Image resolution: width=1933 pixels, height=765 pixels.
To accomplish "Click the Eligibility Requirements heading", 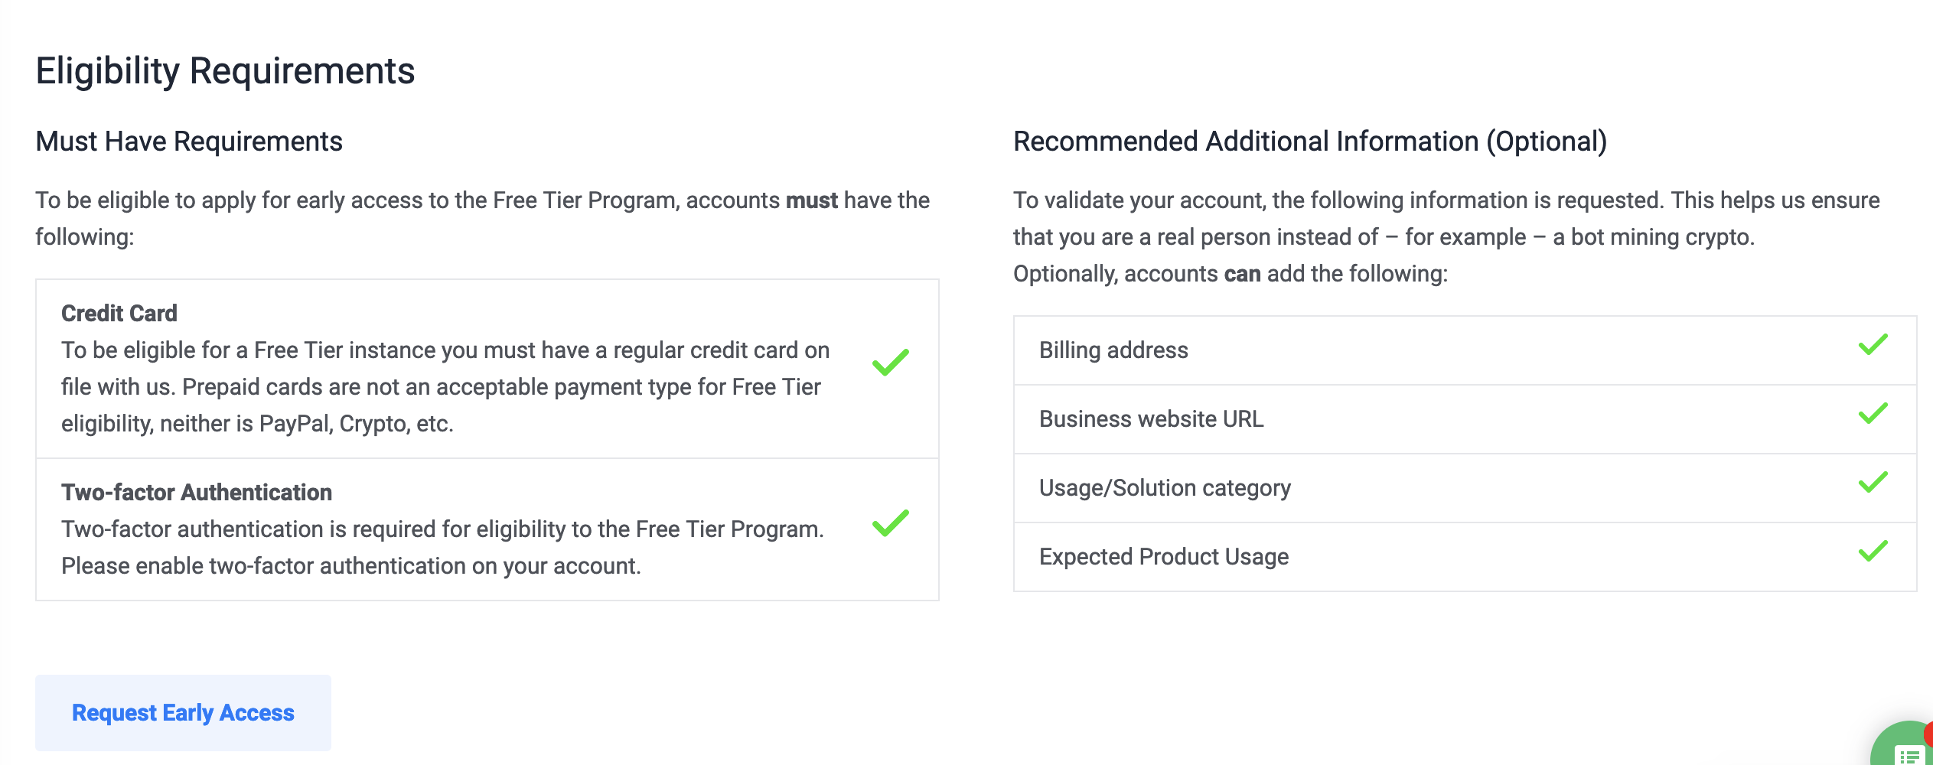I will point(225,71).
